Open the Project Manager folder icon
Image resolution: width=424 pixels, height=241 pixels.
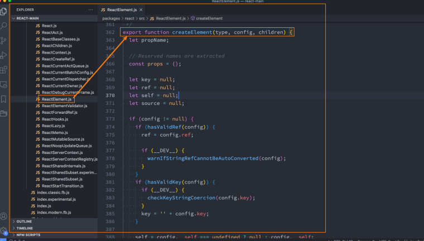[3, 113]
